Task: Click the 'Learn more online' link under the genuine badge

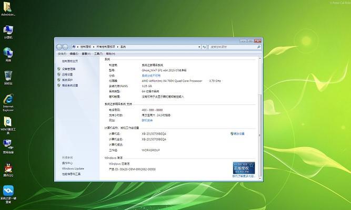Action: click(243, 176)
